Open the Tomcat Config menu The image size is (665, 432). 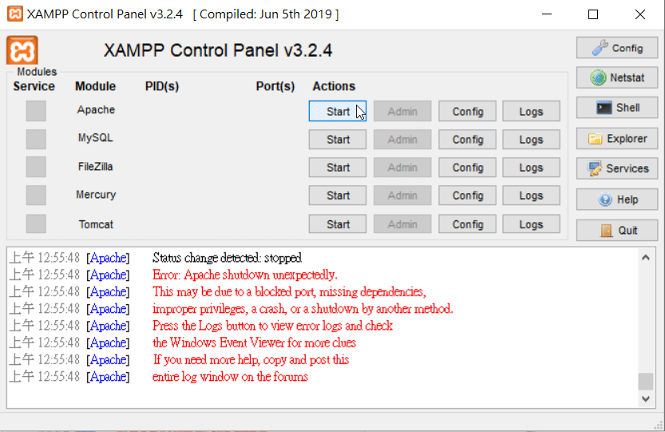click(467, 224)
